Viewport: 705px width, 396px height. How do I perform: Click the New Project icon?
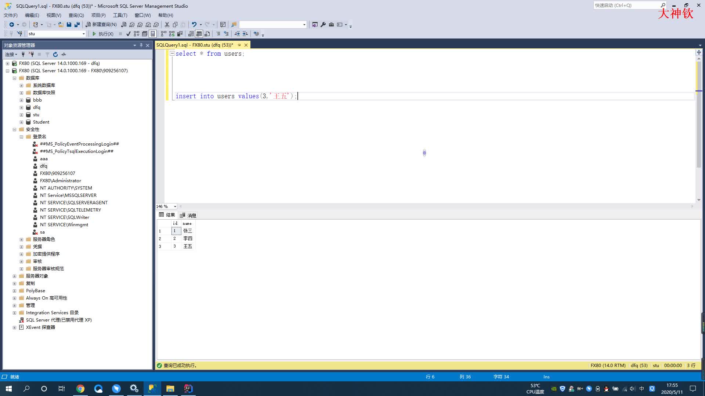[x=35, y=25]
